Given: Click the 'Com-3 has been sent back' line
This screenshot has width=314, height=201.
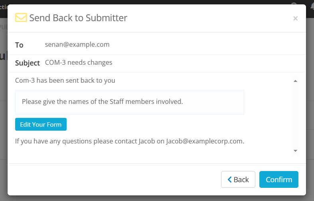Looking at the screenshot, I should coord(65,80).
